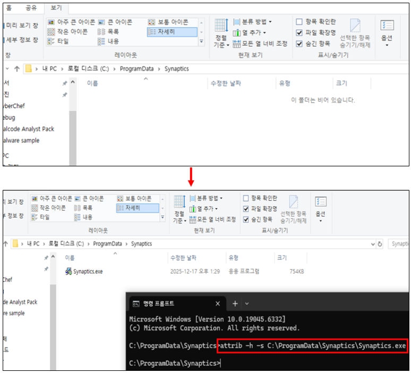Click size all columns to fit, bottom window

[x=212, y=219]
